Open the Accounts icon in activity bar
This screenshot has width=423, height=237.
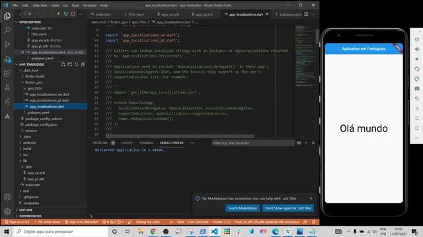tap(7, 197)
